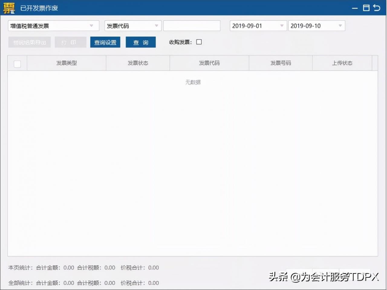Click the 查询 query button
This screenshot has width=387, height=290.
point(141,42)
